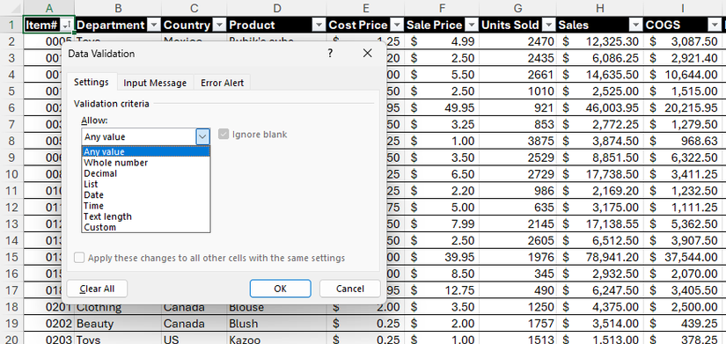
Task: Choose Date in Allow list
Action: point(146,195)
